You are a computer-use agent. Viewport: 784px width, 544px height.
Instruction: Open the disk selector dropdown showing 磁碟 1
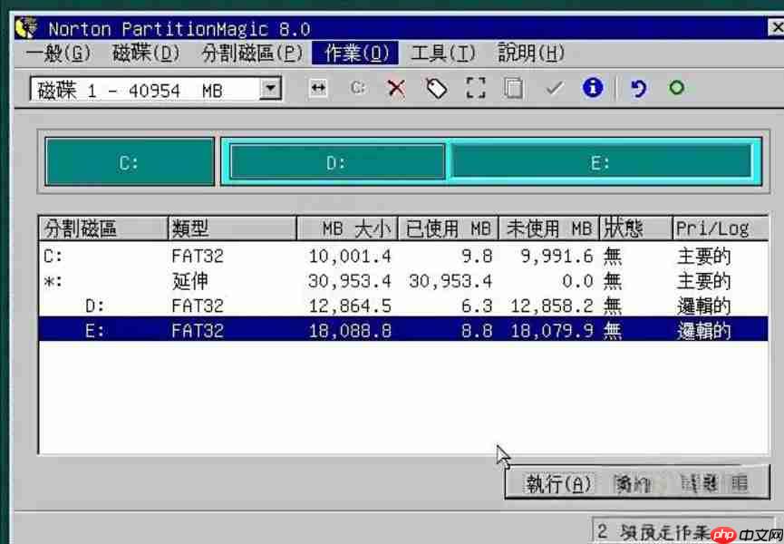click(x=267, y=88)
